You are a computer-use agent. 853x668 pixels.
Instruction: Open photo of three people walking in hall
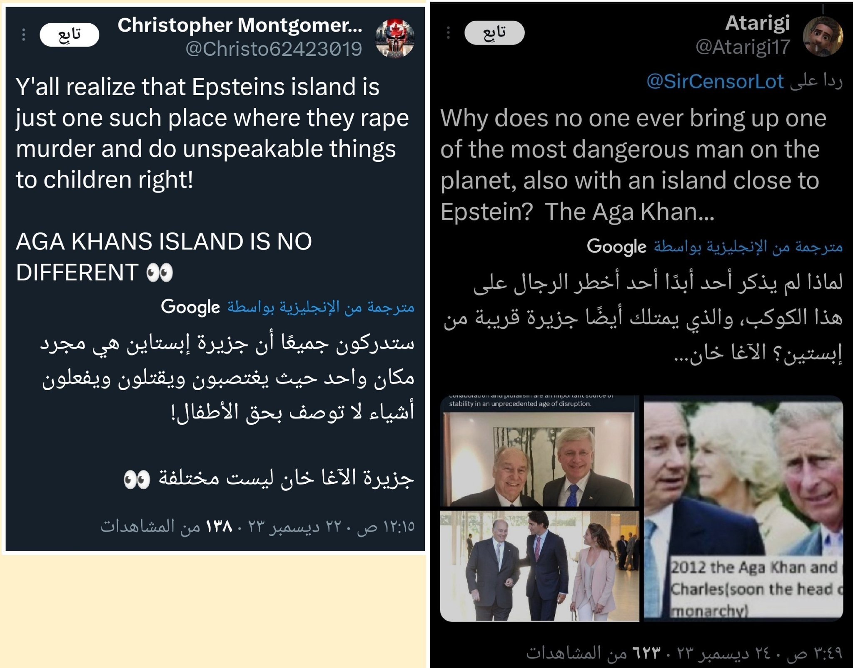tap(539, 566)
